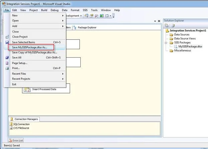Screen dimensions: 208x149
Task: Expand the Add submenu arrow
Action: click(x=63, y=26)
